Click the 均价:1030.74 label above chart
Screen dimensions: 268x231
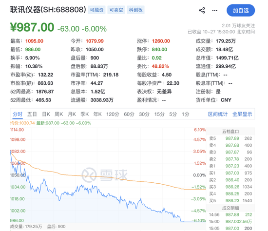pos(22,123)
